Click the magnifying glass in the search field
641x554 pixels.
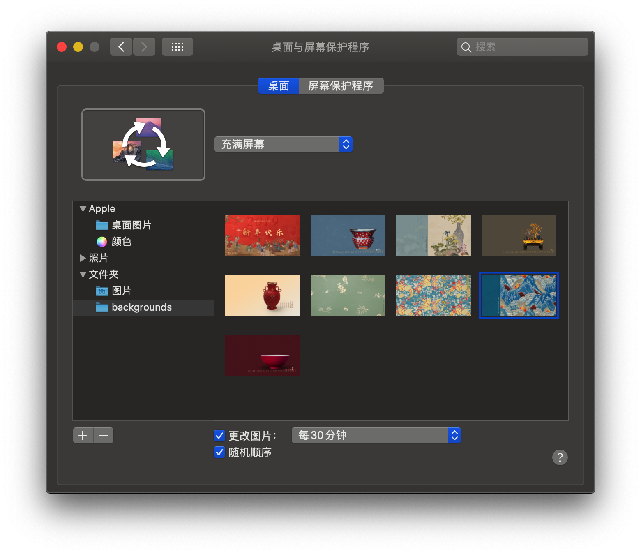pos(466,47)
